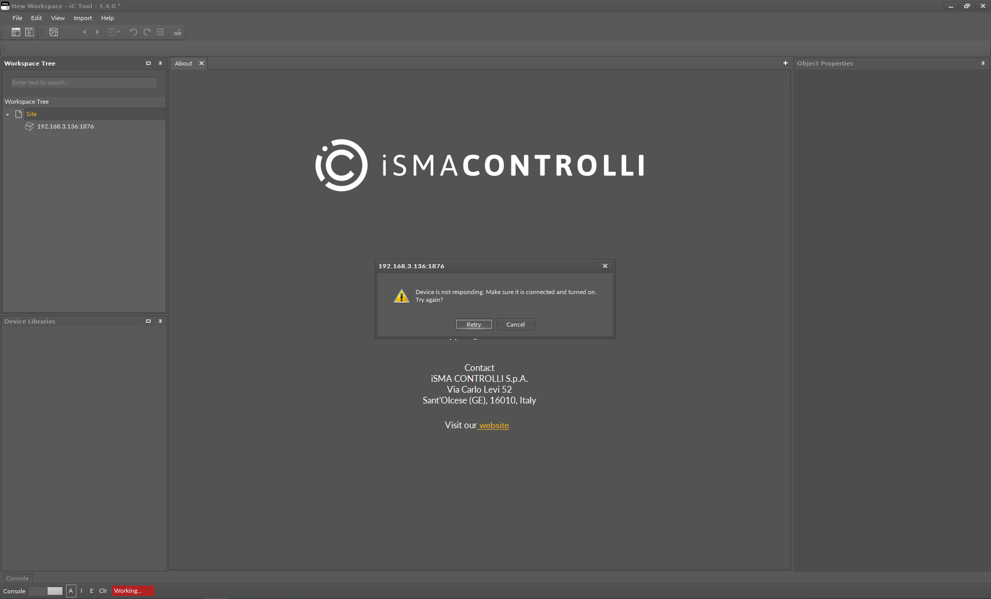
Task: Open the website link
Action: point(493,425)
